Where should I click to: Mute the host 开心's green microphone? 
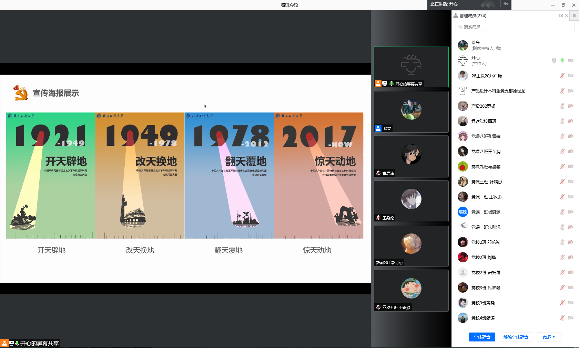point(562,61)
